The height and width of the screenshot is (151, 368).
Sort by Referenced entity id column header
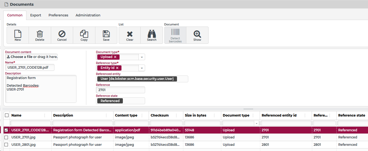click(279, 115)
